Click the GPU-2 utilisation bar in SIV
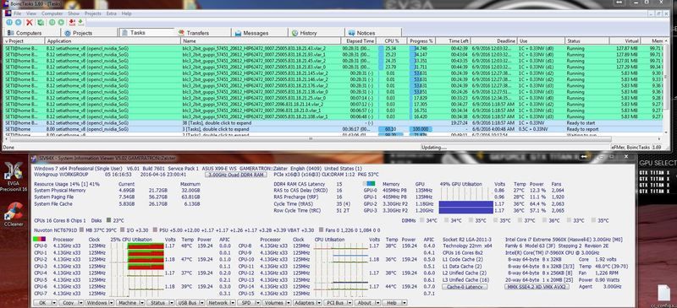 tap(466, 203)
